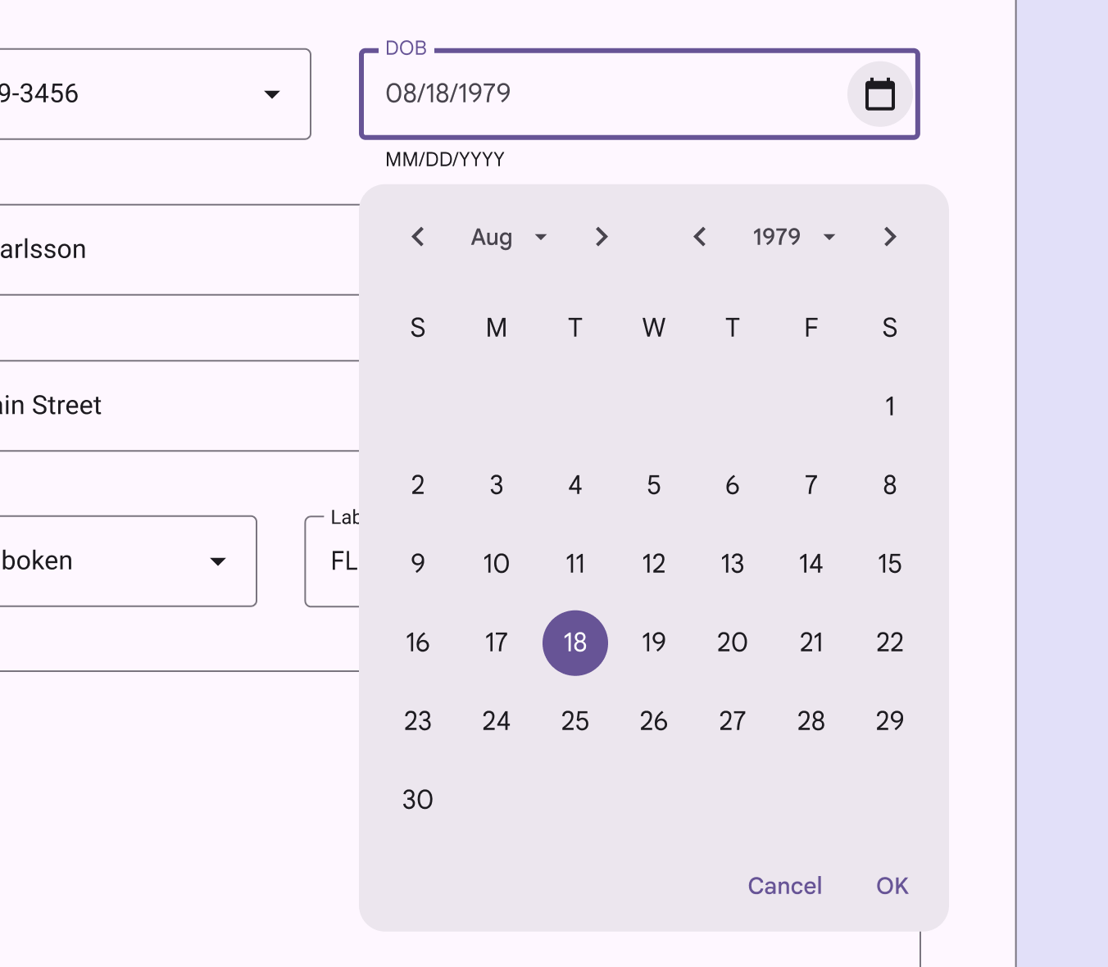Expand the dropdown ending in 9-3456
The height and width of the screenshot is (967, 1108).
click(272, 94)
